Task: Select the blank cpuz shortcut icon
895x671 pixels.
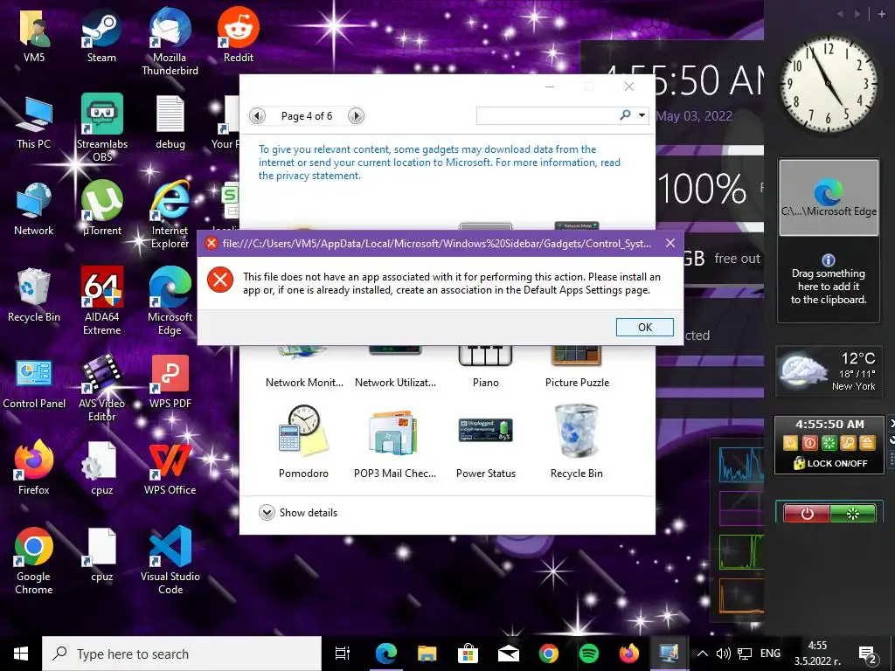Action: [x=101, y=555]
